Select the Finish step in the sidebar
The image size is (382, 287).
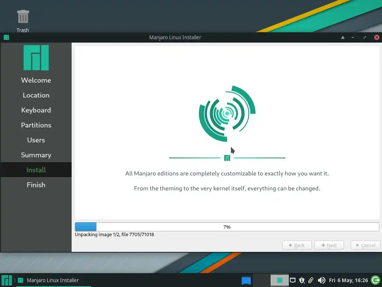tap(36, 185)
